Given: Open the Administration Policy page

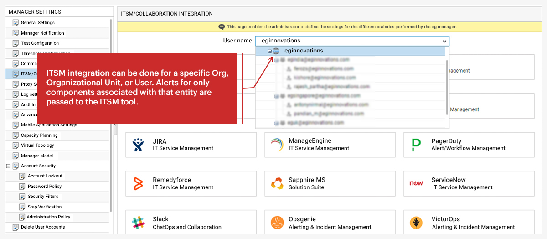Looking at the screenshot, I should point(48,217).
